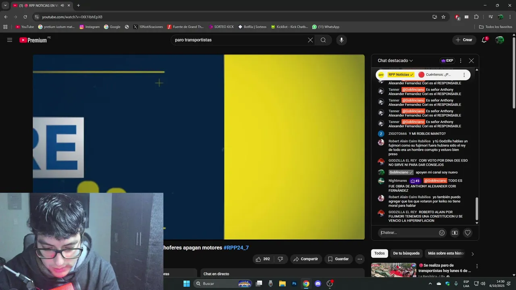Focus the Chatear message input

point(408,232)
